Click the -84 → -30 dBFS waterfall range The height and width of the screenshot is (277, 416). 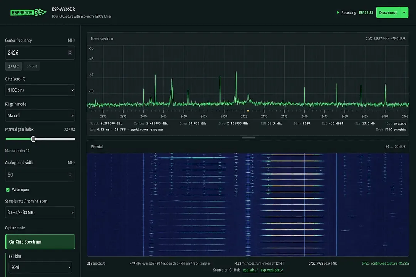click(395, 147)
